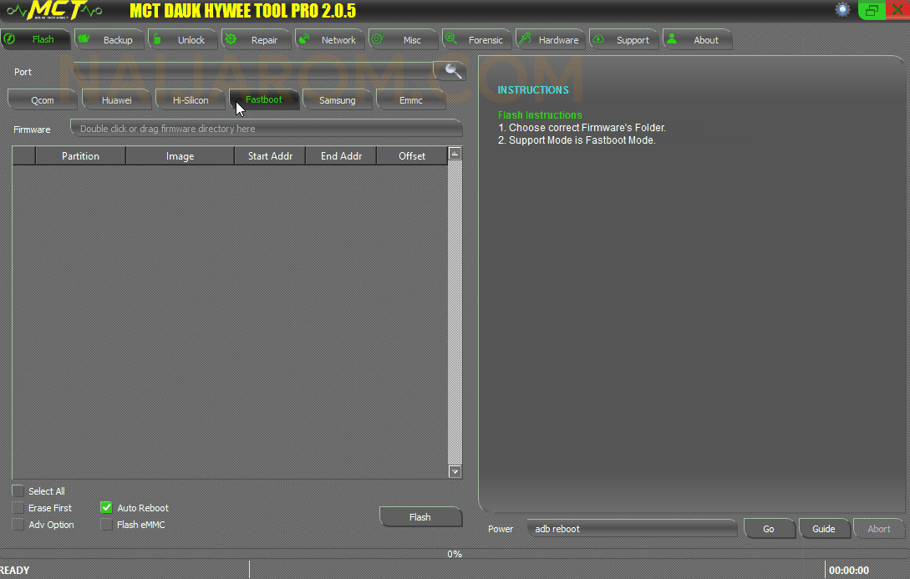Click the Firmware directory field
910x579 pixels.
267,128
